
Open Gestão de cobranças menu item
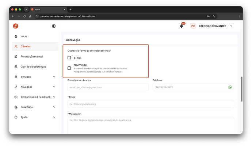[35, 67]
